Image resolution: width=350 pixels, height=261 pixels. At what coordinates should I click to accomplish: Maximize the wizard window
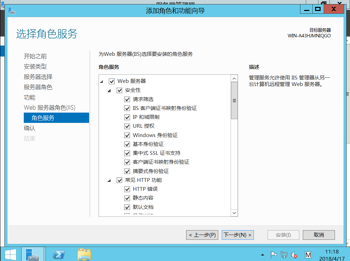coord(318,10)
